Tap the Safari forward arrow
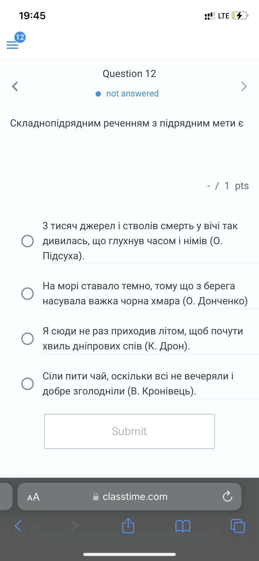The image size is (259, 561). point(74,526)
